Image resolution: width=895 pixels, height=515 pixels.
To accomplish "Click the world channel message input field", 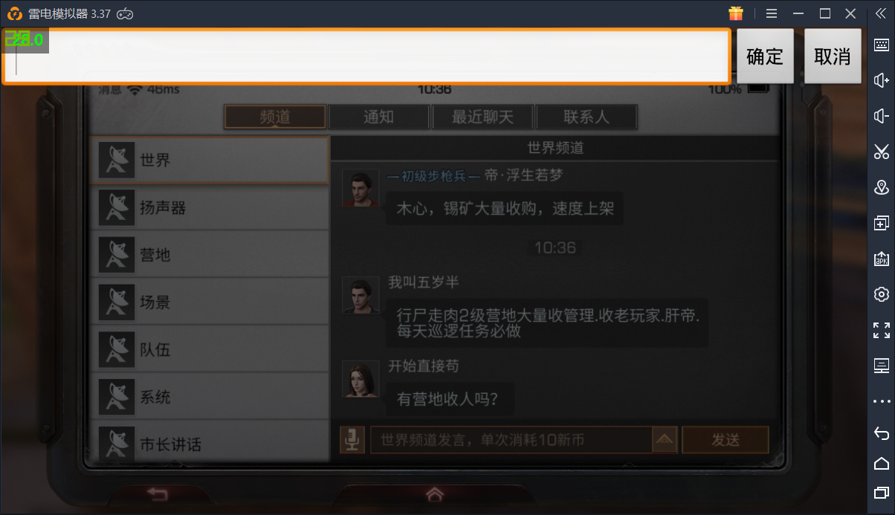I will pyautogui.click(x=511, y=440).
